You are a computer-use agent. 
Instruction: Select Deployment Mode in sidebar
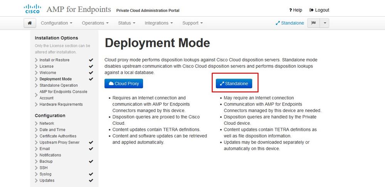[x=55, y=79]
